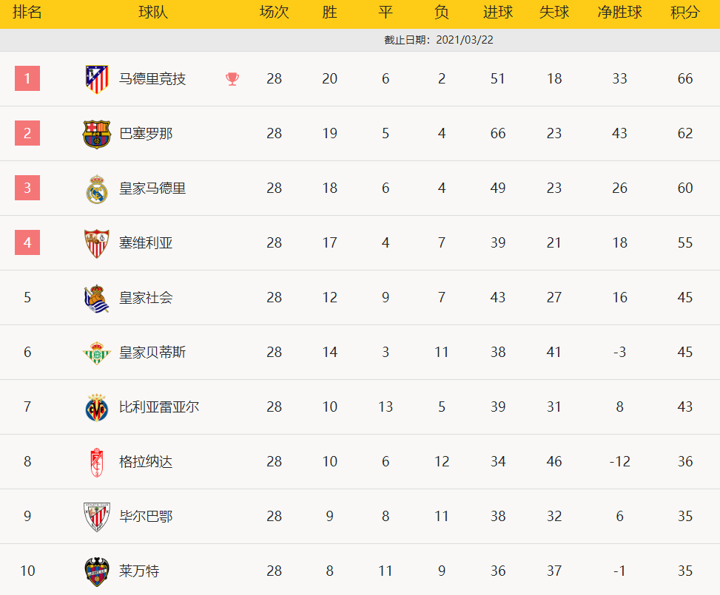Sort by the 积分 column header
This screenshot has height=595, width=720.
(685, 13)
